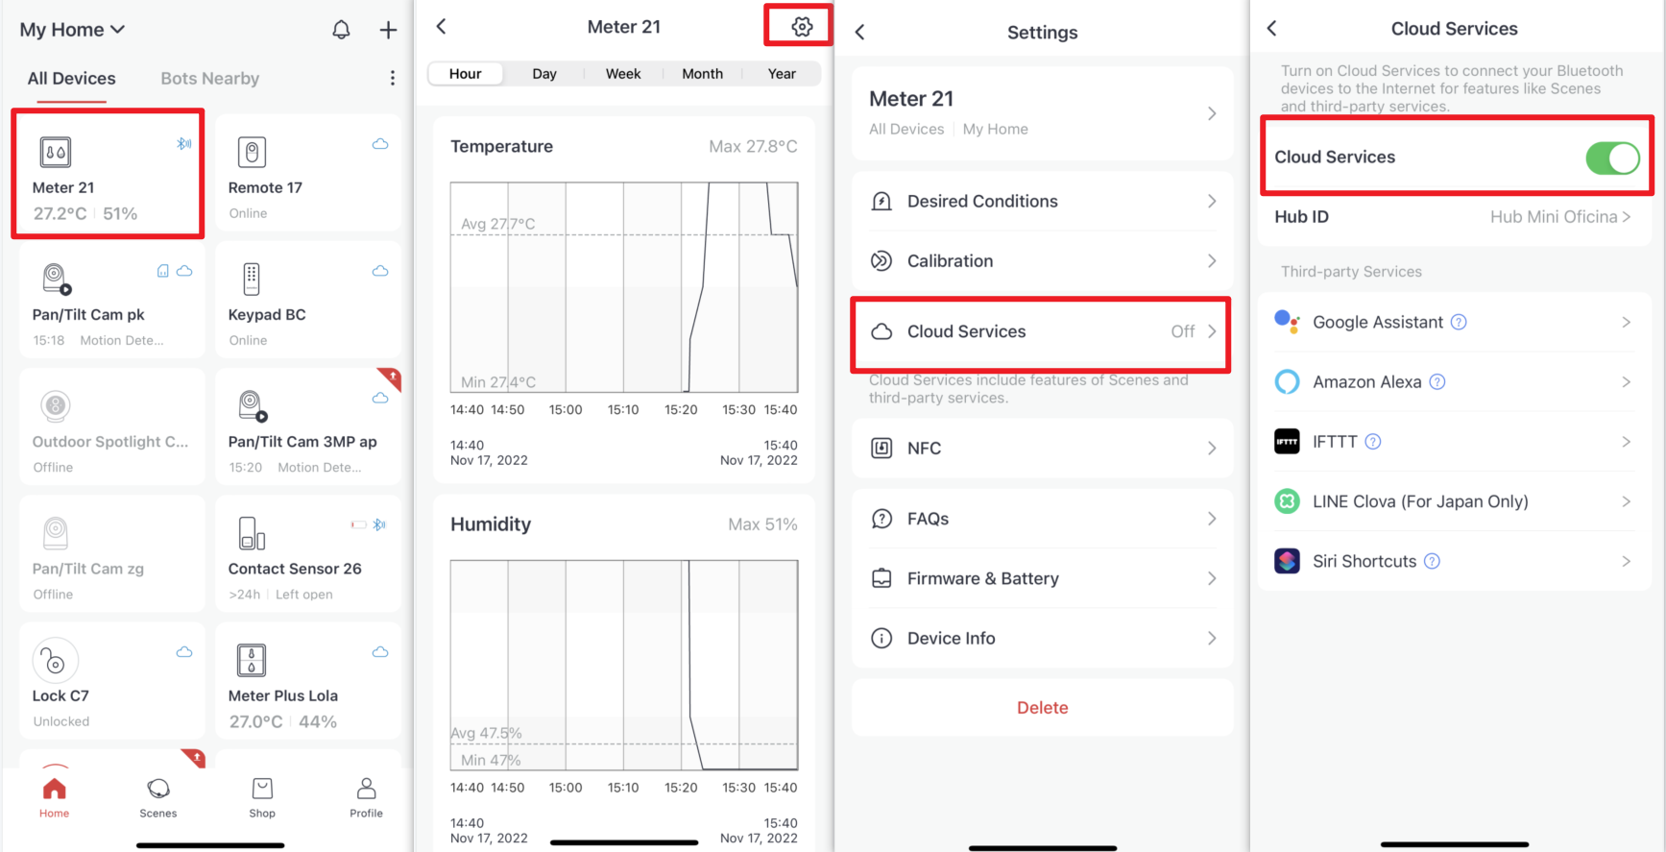The width and height of the screenshot is (1666, 852).
Task: Tap Lock C7 'Unlocked' status text
Action: coord(61,721)
